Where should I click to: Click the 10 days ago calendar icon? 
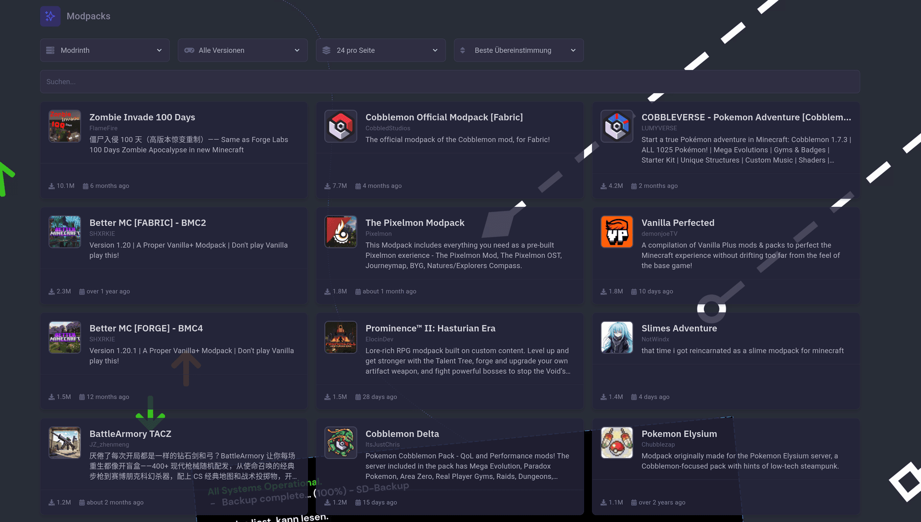634,292
